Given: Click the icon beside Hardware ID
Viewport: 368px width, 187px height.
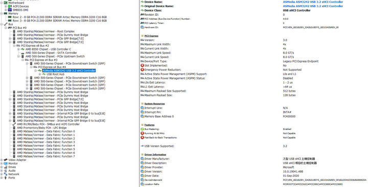Looking at the screenshot, I should point(142,28).
